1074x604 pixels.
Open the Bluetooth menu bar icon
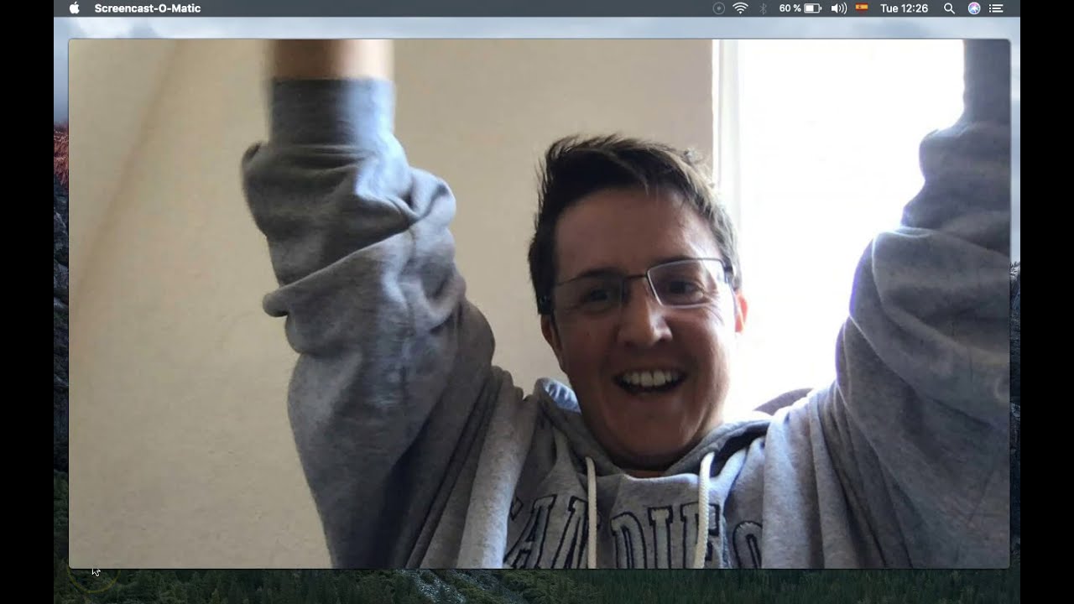pyautogui.click(x=763, y=8)
